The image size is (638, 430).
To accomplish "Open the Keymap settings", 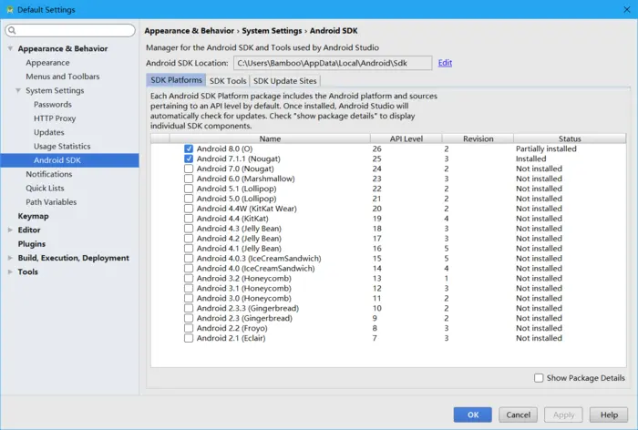I will (x=33, y=216).
